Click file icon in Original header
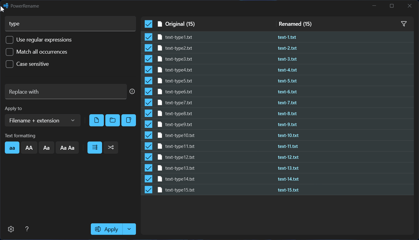Screen dimensions: 419x240 tap(160, 24)
